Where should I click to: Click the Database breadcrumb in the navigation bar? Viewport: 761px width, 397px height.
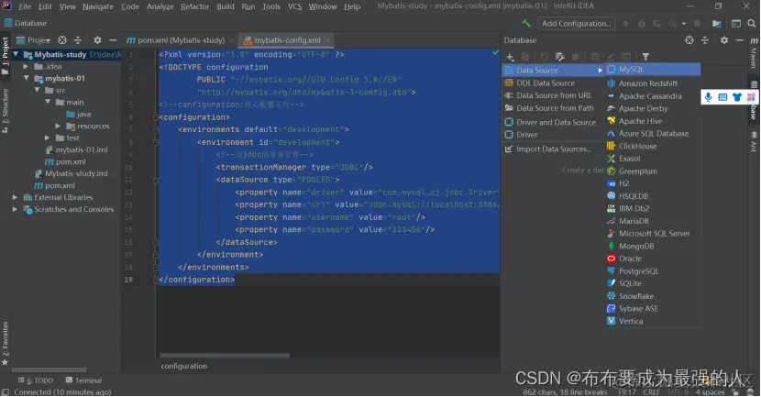point(26,23)
